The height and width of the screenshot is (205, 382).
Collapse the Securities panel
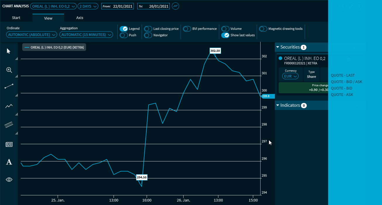(x=278, y=47)
